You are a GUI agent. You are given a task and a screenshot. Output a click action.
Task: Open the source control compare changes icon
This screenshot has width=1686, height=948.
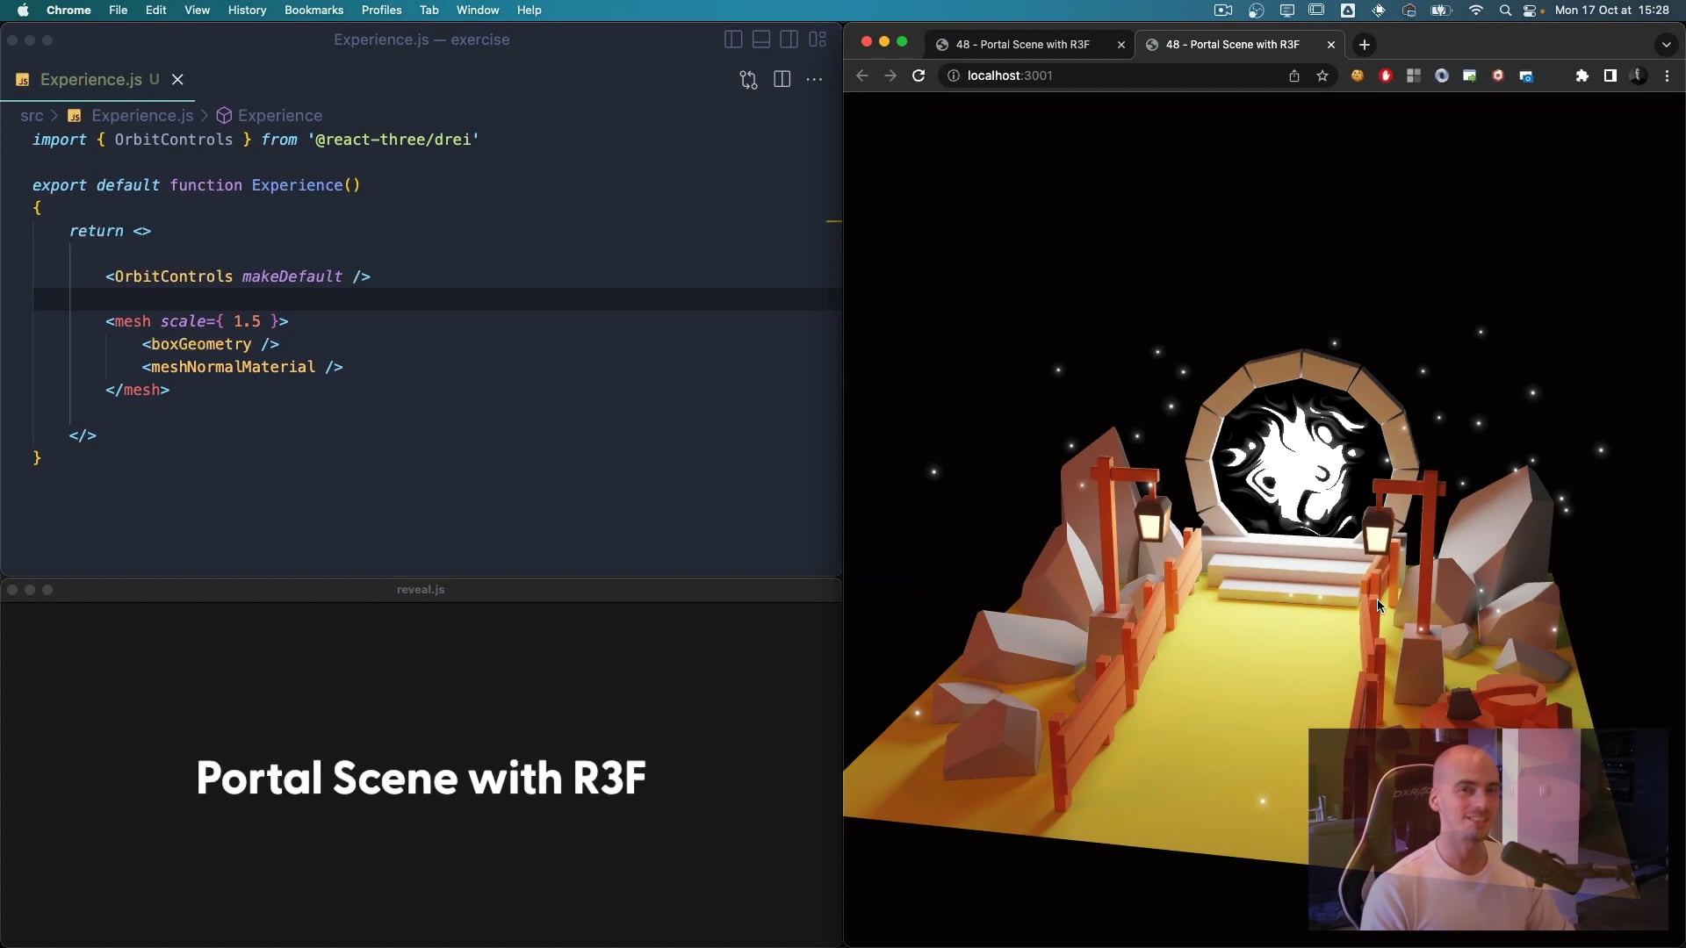[748, 78]
